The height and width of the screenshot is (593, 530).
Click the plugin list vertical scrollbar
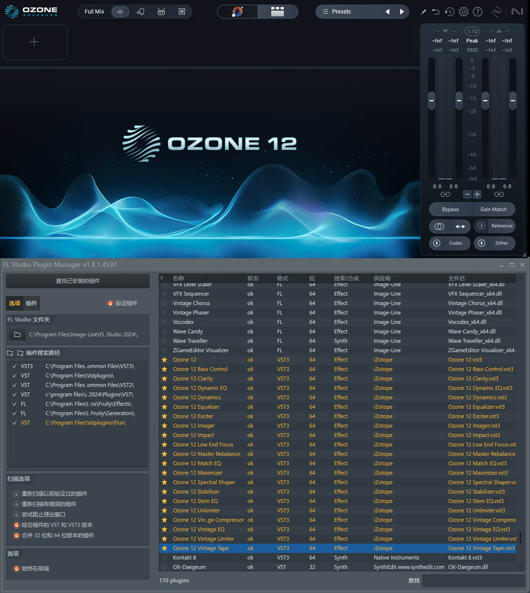click(x=521, y=538)
